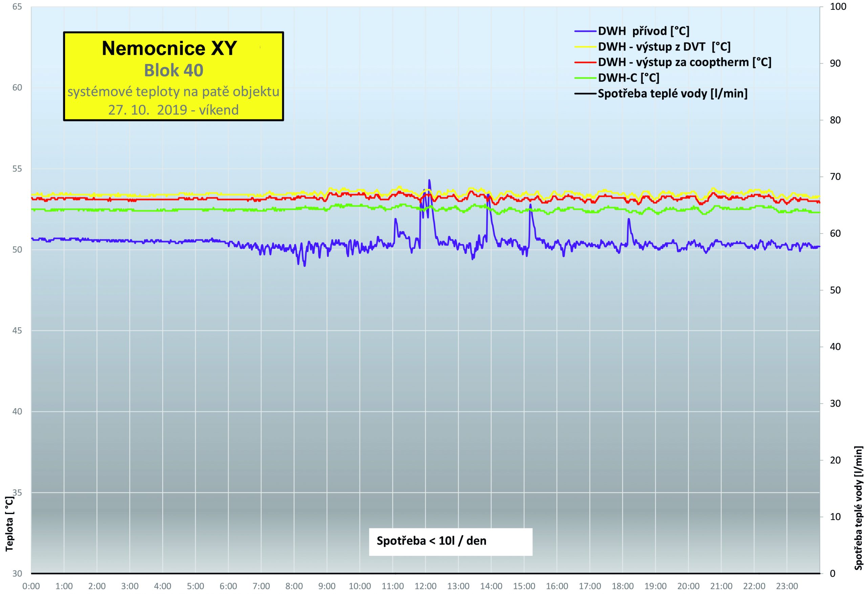Click the right axis label '90'

(835, 63)
